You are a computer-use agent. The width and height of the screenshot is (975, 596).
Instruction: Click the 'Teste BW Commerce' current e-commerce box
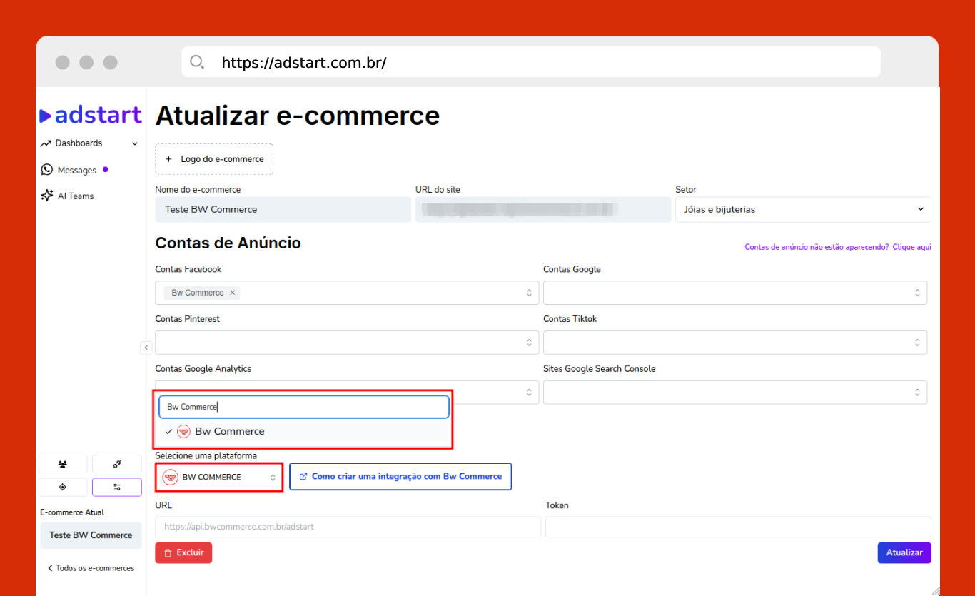91,535
